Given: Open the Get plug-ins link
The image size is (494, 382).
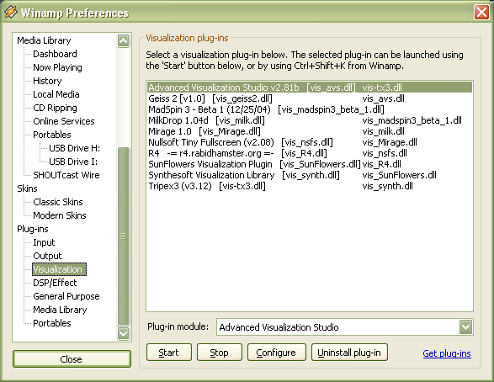Looking at the screenshot, I should [x=447, y=353].
